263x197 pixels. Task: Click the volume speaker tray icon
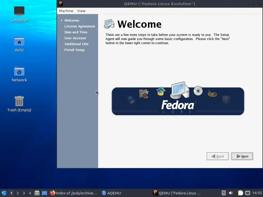coord(231,193)
